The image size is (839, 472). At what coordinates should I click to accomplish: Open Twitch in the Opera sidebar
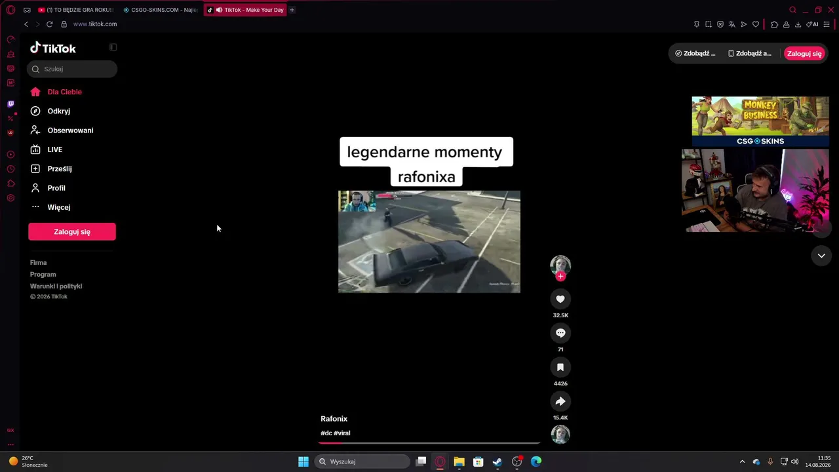pyautogui.click(x=10, y=104)
